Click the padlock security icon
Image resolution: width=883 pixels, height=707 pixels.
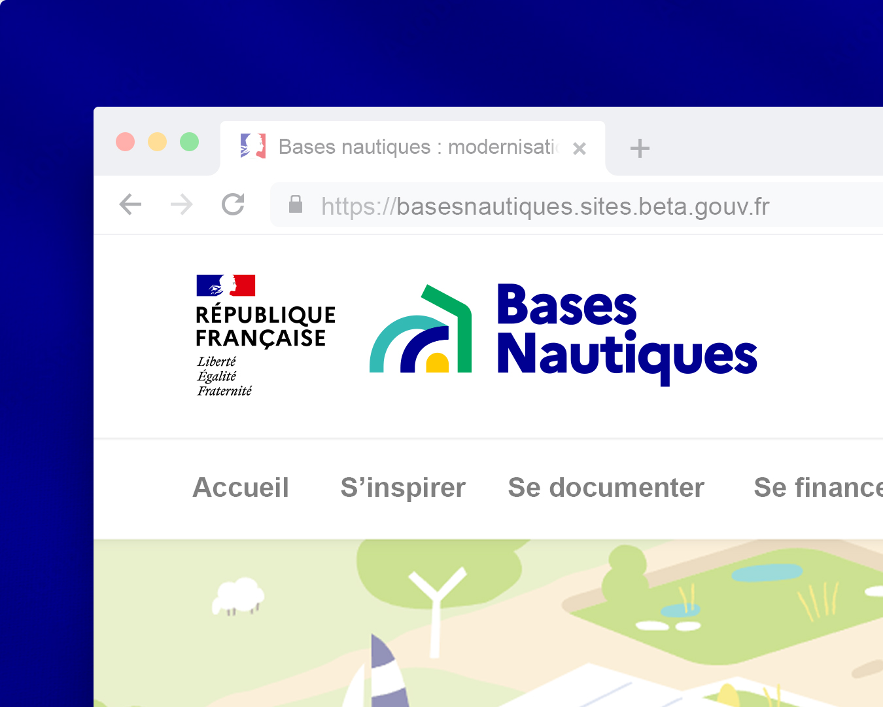tap(296, 204)
